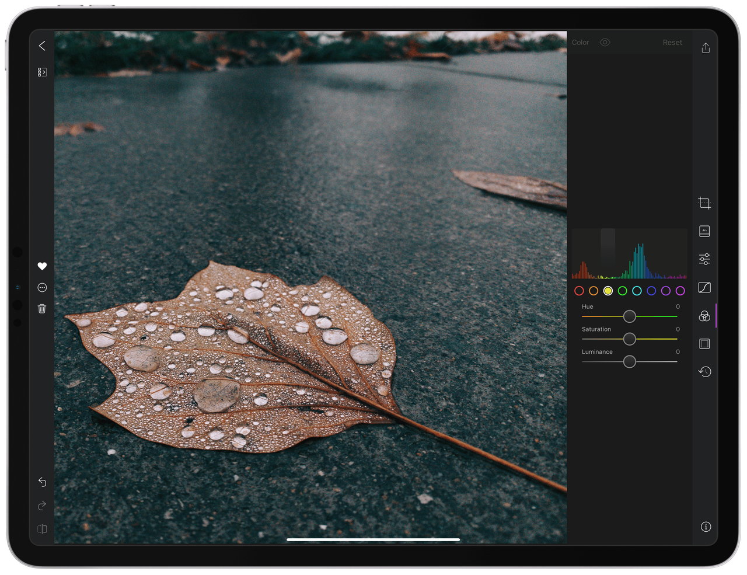This screenshot has width=747, height=575.
Task: Click the Hue slider knob
Action: pyautogui.click(x=629, y=316)
